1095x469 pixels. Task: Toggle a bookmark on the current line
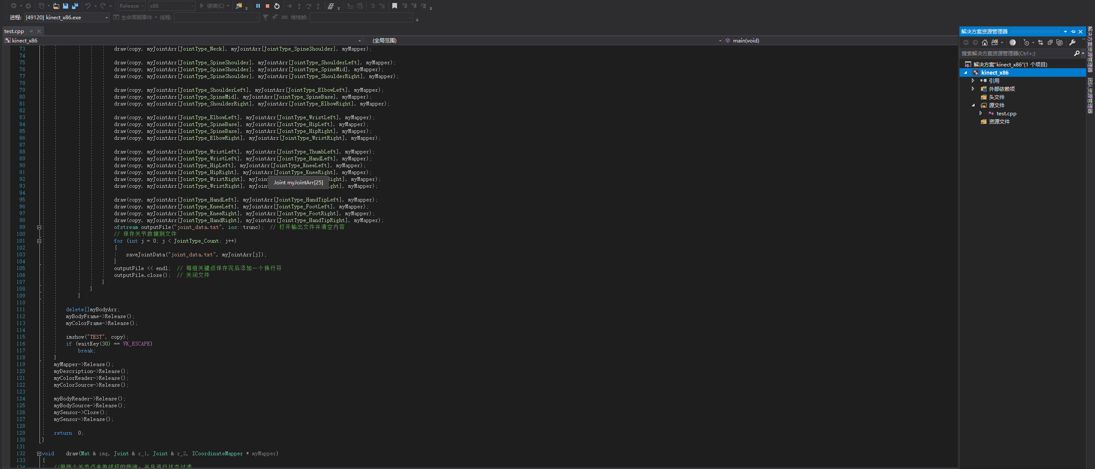click(x=394, y=6)
